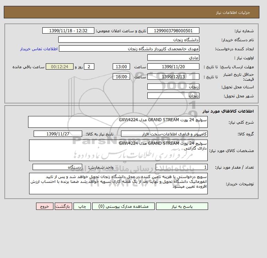
Task: Click the label نام دستگاه خریدار
Action: (x=238, y=40)
